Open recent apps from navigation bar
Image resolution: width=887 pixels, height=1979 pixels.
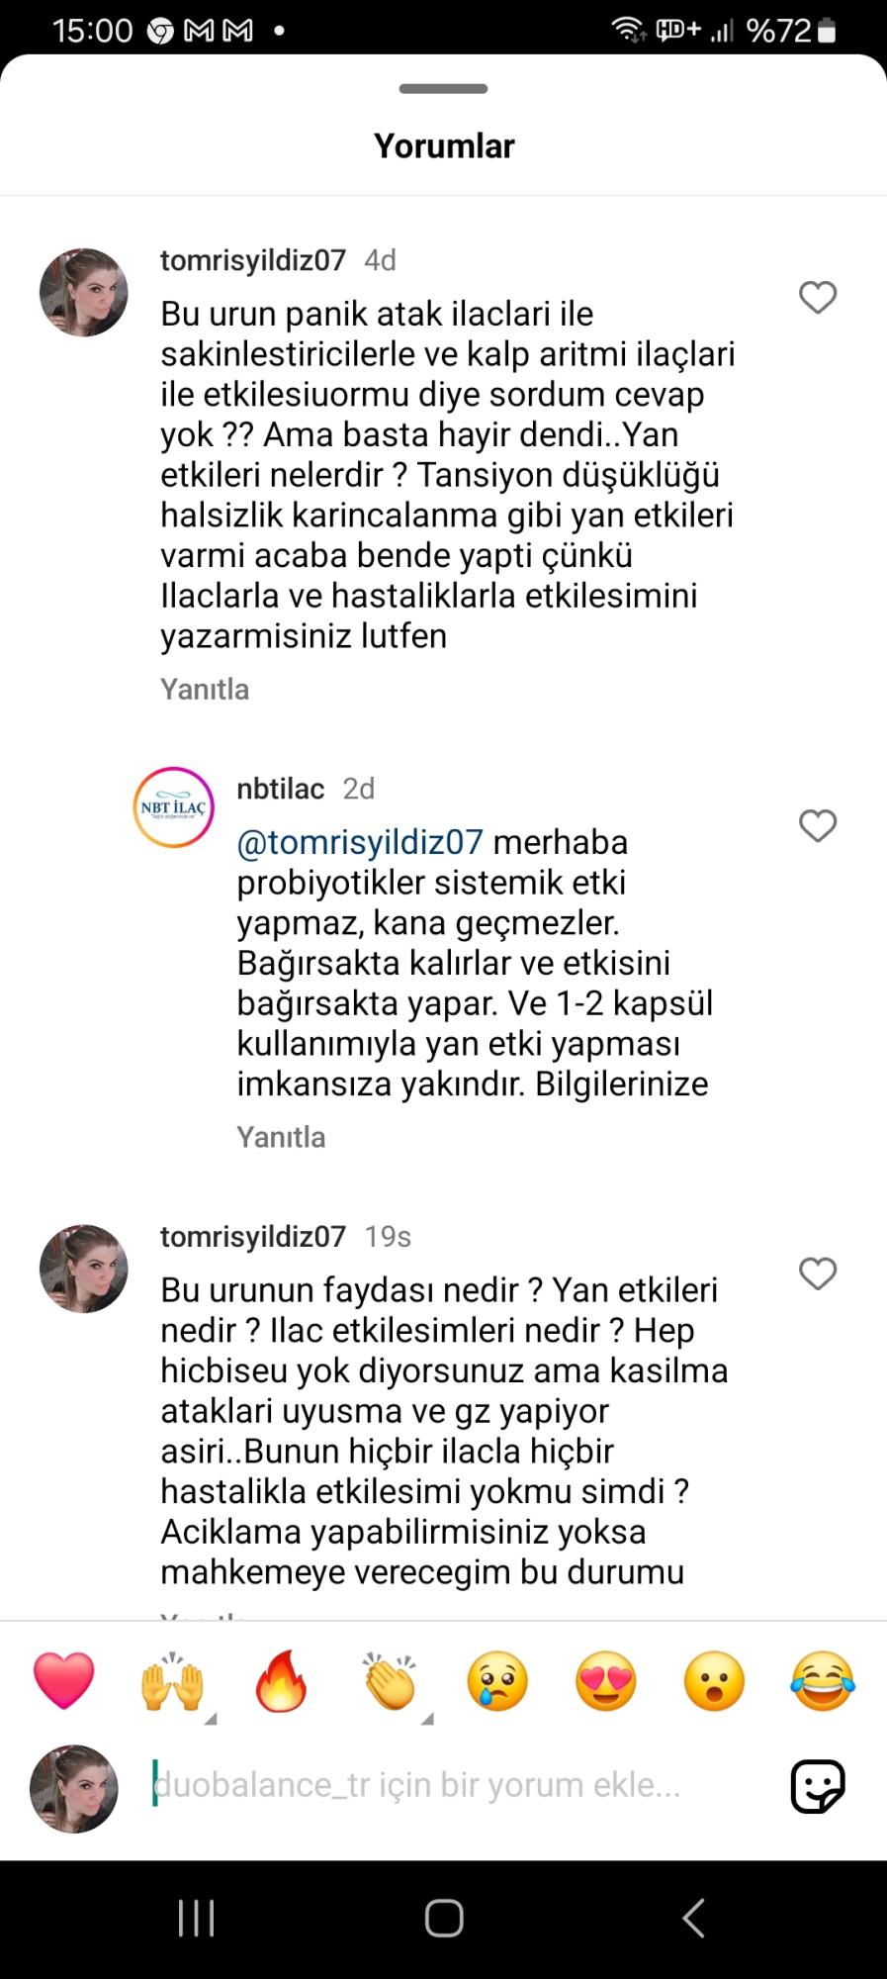196,1916
